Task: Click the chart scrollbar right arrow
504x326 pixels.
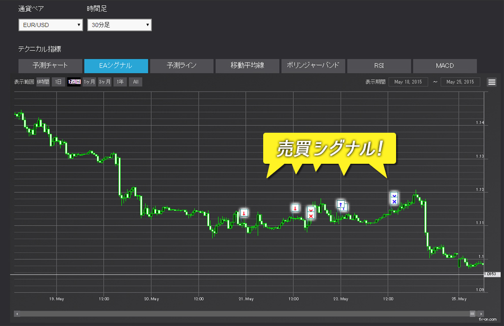Action: 481,314
